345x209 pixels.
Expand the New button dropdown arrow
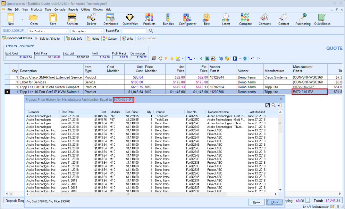(x=22, y=19)
